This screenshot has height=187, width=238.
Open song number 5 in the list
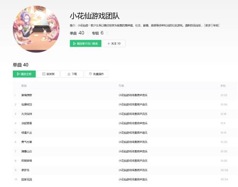pyautogui.click(x=27, y=133)
